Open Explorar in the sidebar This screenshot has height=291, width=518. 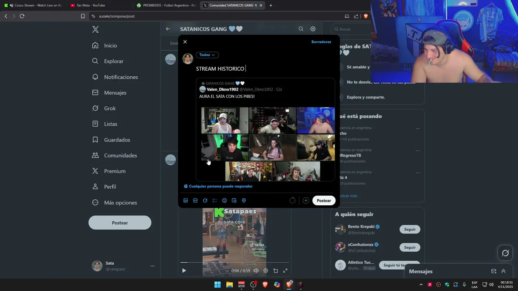108,61
